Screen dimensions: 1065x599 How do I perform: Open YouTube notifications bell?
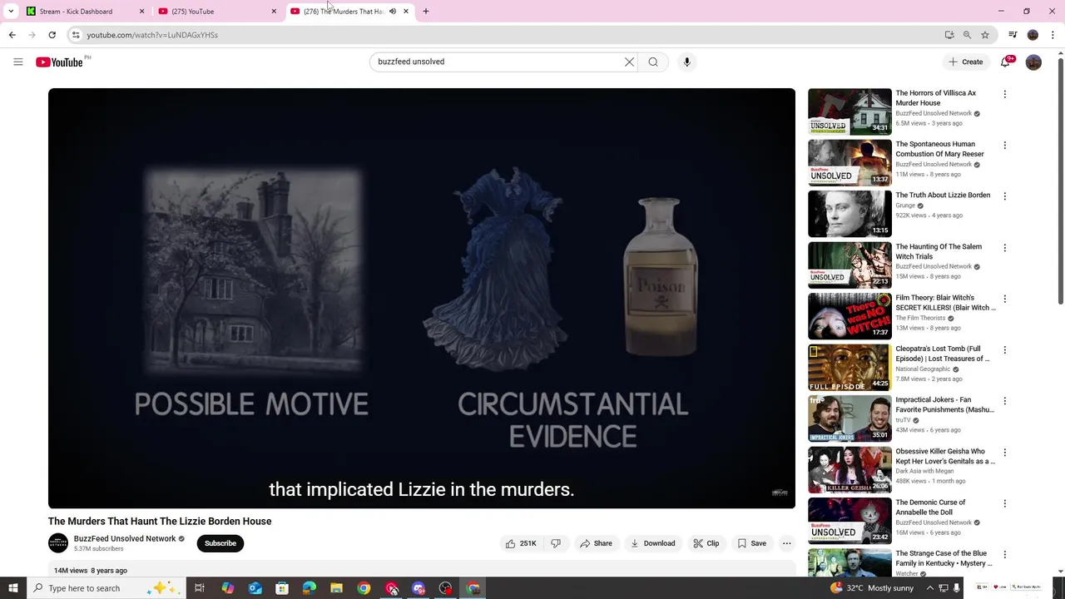pos(1005,62)
